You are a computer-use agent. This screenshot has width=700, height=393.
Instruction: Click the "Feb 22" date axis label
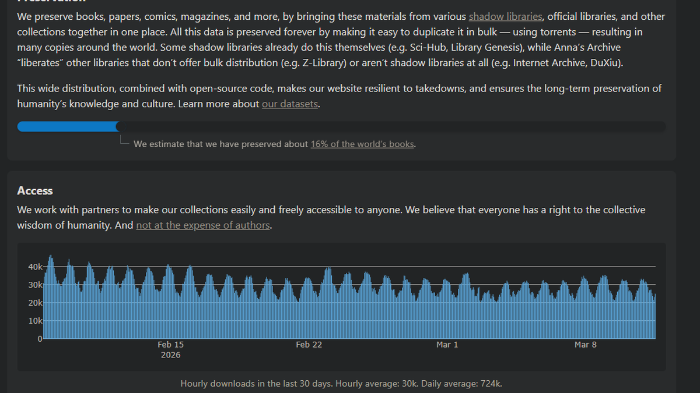point(309,345)
